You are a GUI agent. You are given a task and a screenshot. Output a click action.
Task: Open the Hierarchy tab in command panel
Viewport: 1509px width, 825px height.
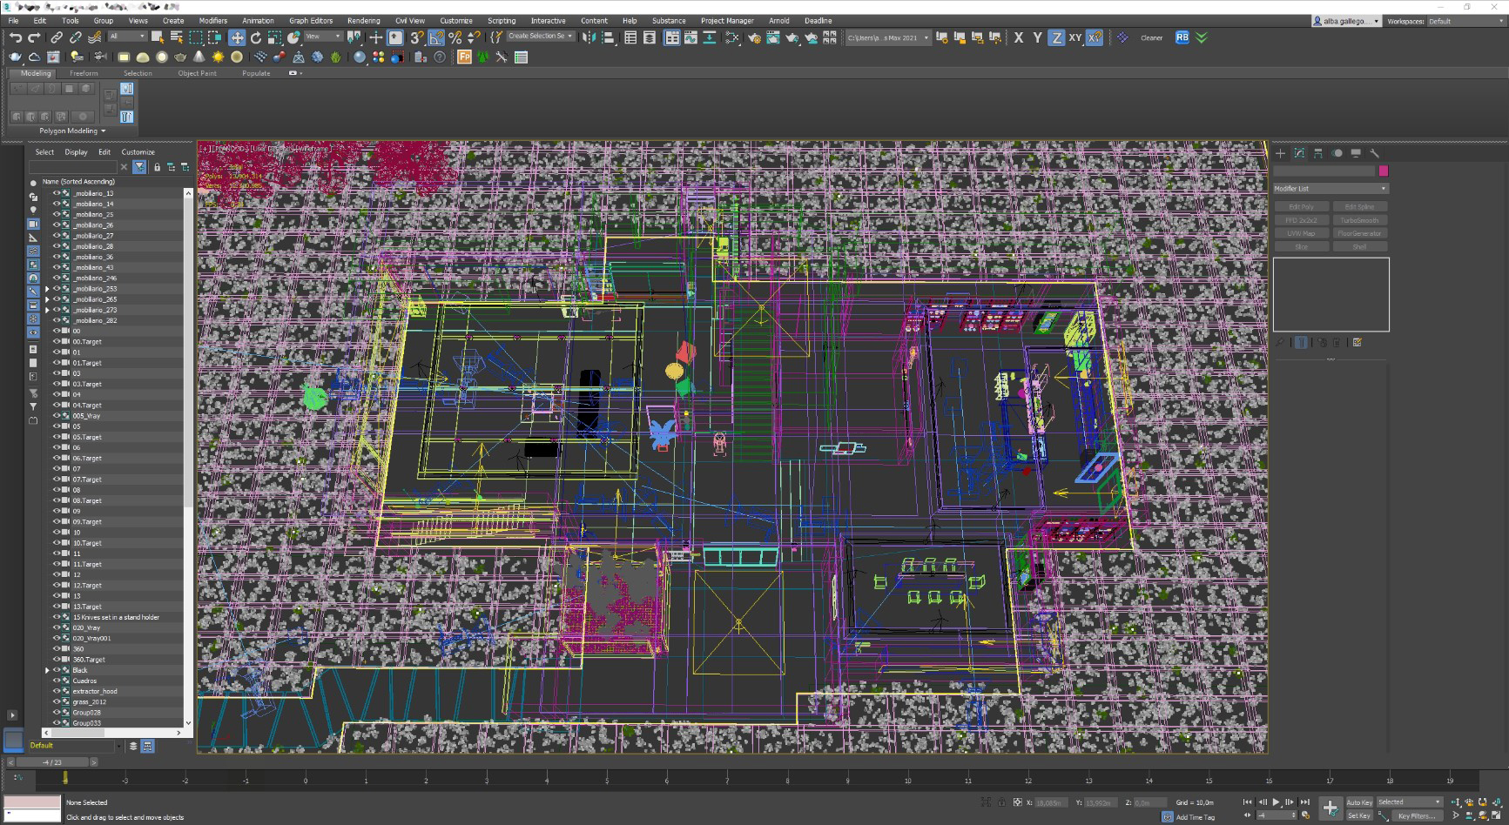(x=1318, y=153)
